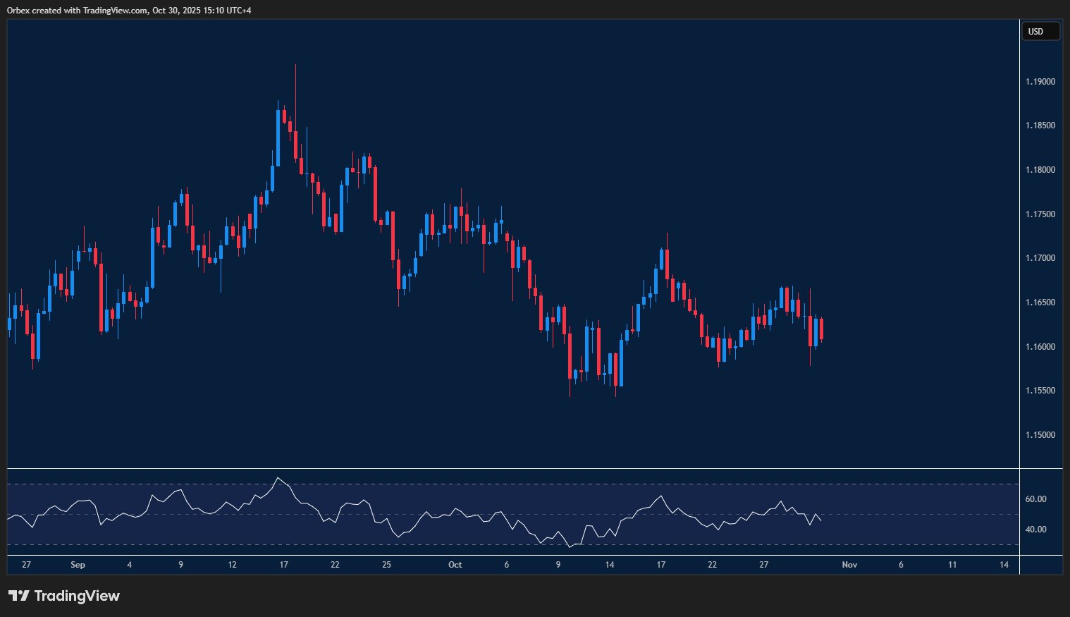Click the "Orbex created with TradingView.com" header text
This screenshot has width=1070, height=617.
tap(78, 10)
